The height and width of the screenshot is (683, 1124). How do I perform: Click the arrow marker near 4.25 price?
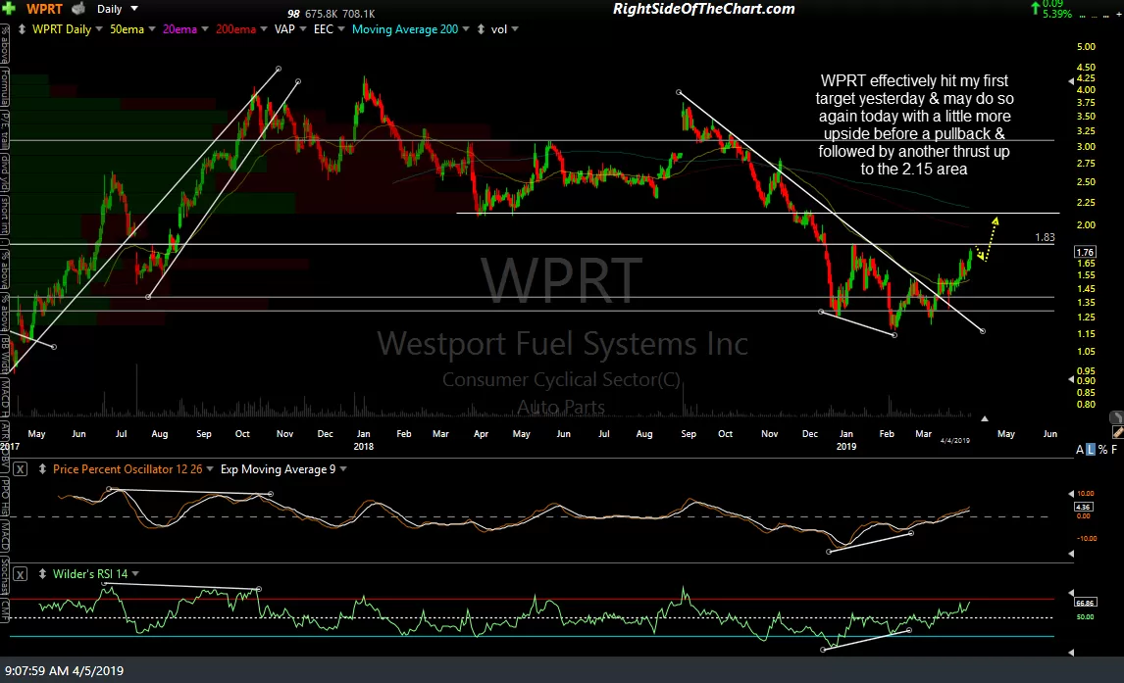click(1071, 81)
